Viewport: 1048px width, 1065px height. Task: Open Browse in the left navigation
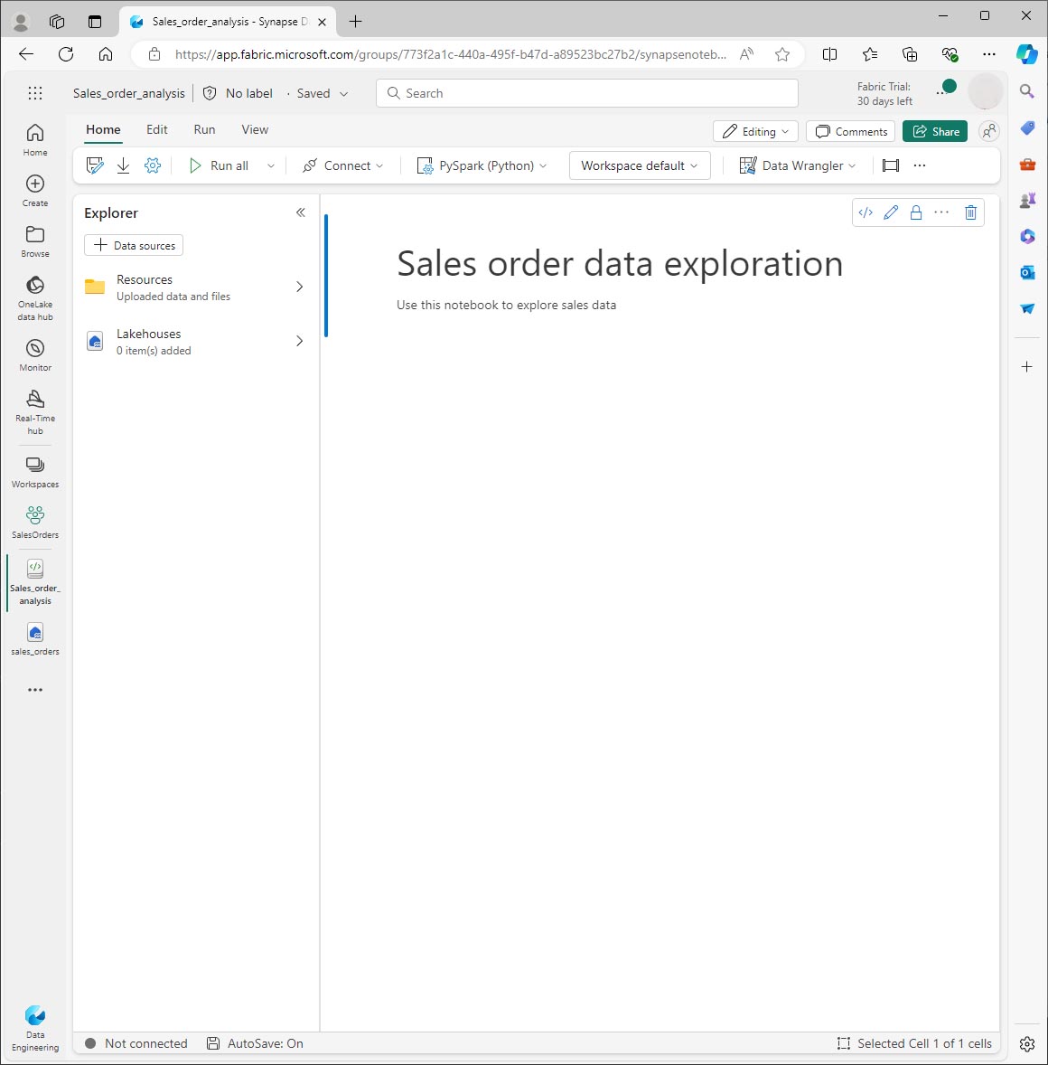tap(35, 241)
